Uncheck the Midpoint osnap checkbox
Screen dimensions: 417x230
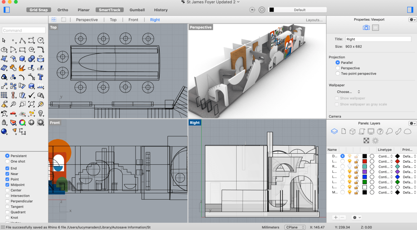pos(8,185)
